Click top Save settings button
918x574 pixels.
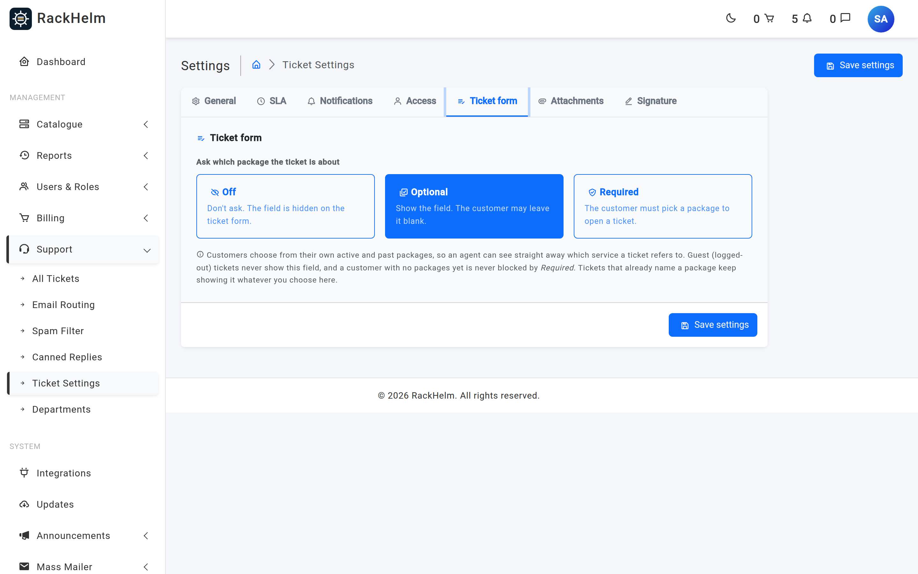coord(858,65)
